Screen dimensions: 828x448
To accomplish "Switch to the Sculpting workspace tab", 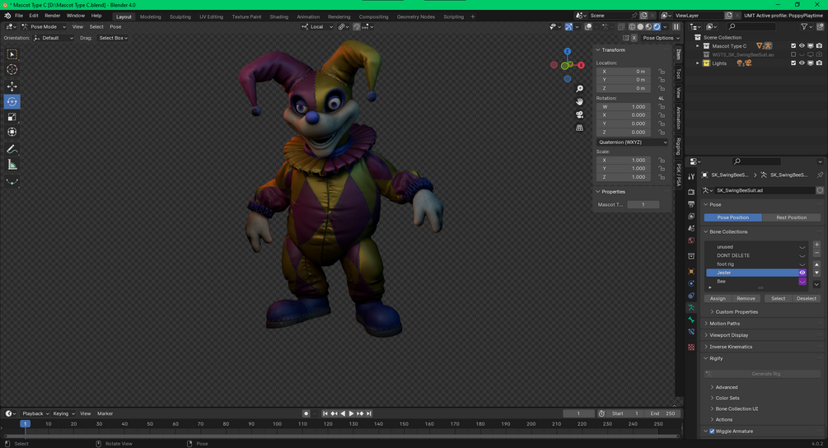I will 180,16.
